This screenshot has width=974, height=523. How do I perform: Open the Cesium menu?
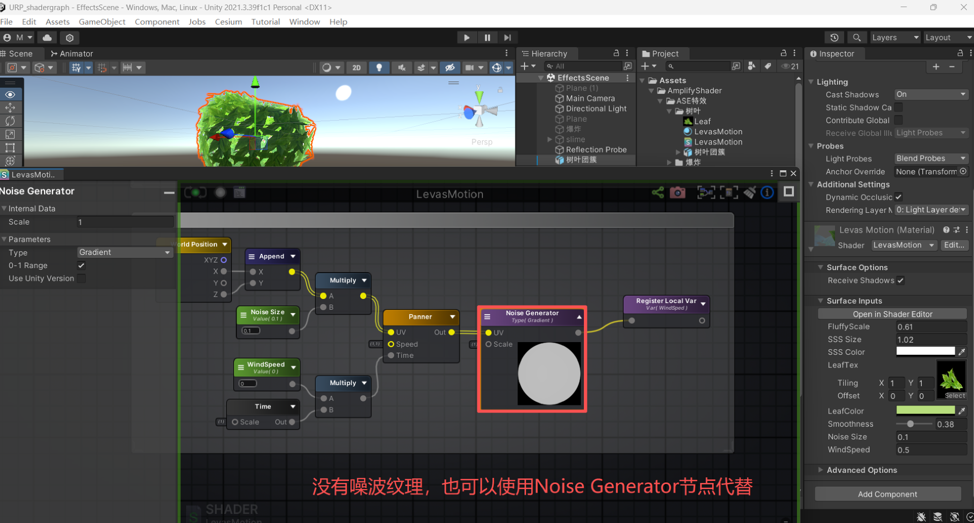(228, 22)
